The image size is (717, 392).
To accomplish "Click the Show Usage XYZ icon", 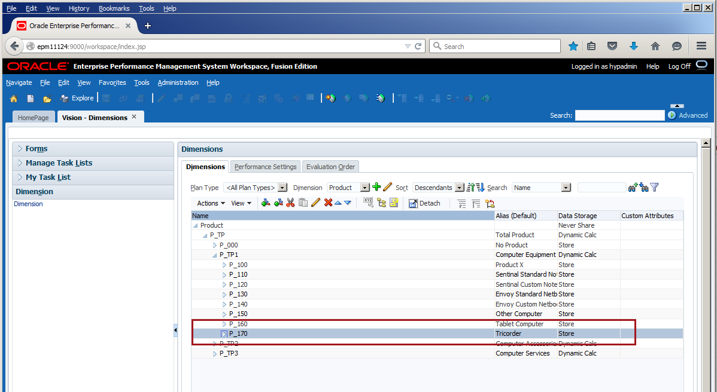I will point(369,203).
